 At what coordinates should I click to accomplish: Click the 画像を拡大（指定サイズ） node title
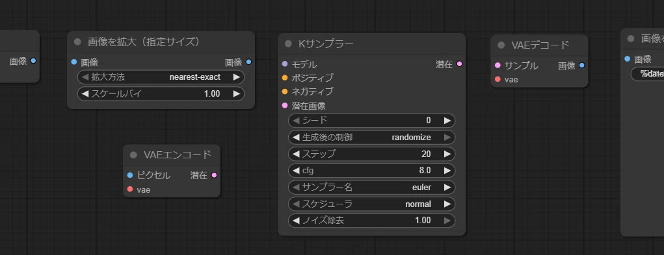click(x=144, y=42)
